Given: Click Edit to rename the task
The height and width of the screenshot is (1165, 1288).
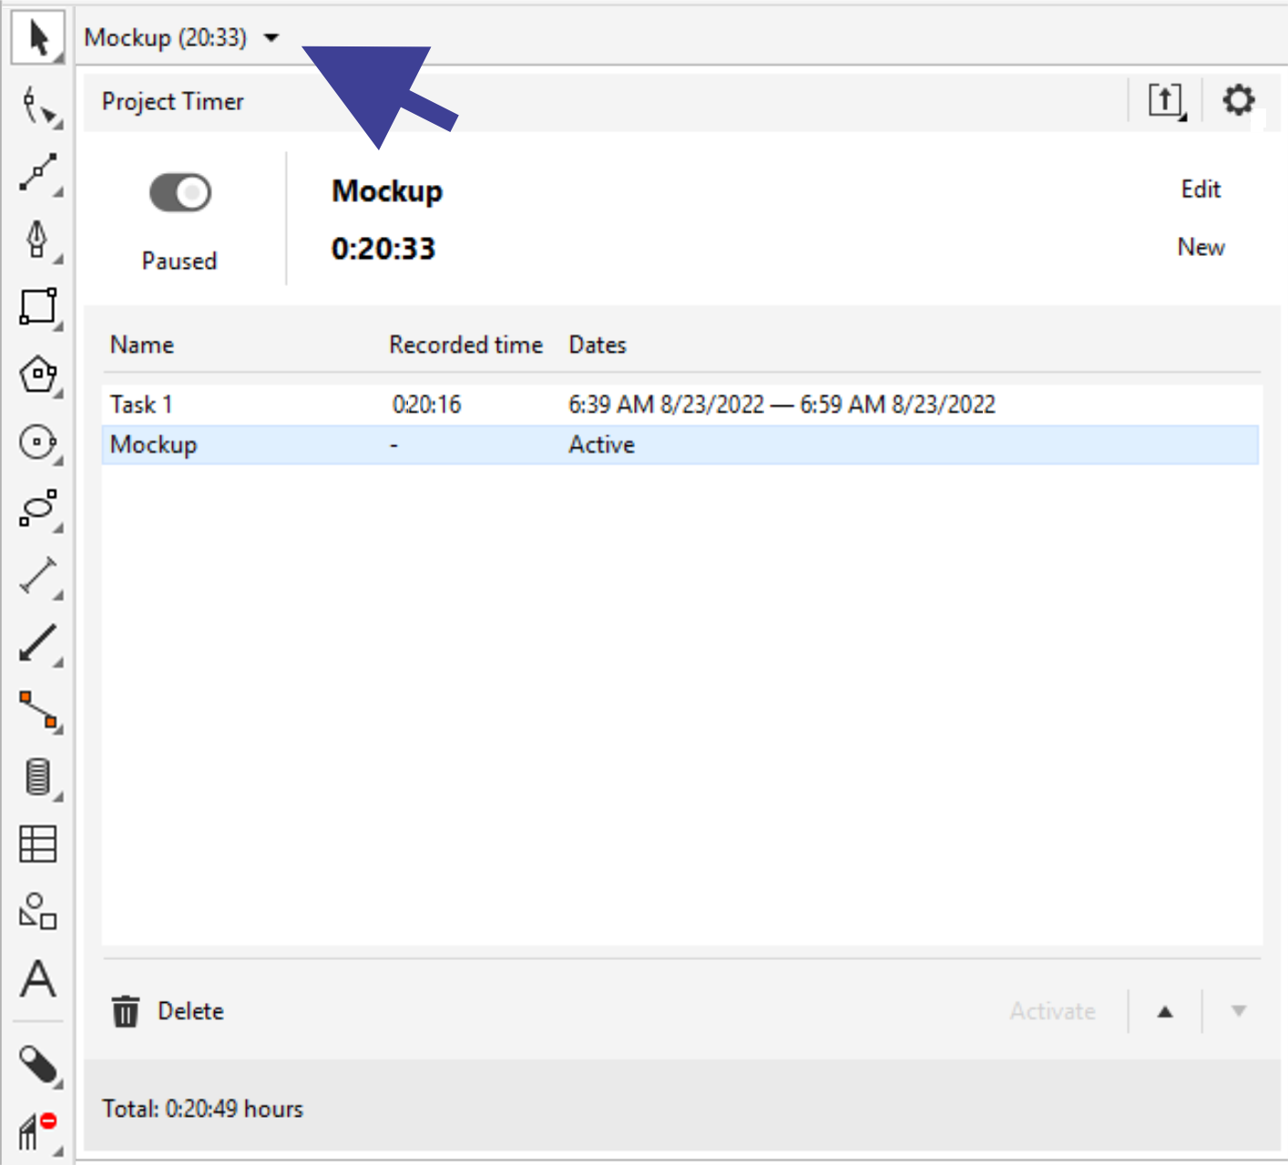Looking at the screenshot, I should (x=1200, y=189).
